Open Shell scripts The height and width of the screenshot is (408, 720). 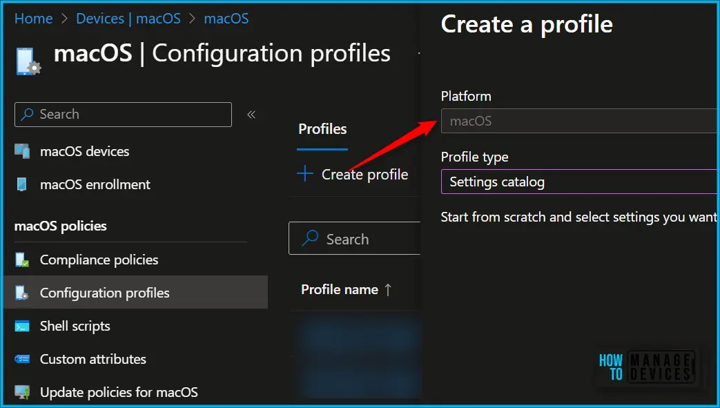click(75, 327)
